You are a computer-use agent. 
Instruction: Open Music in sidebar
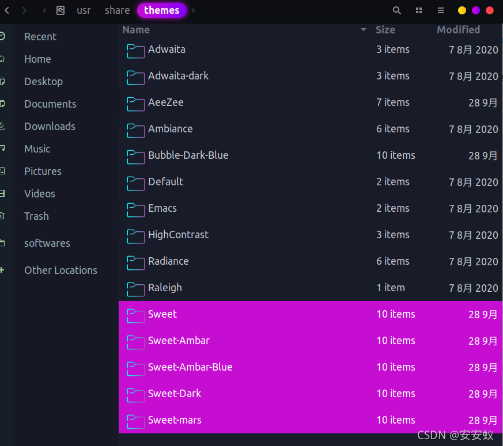click(37, 148)
